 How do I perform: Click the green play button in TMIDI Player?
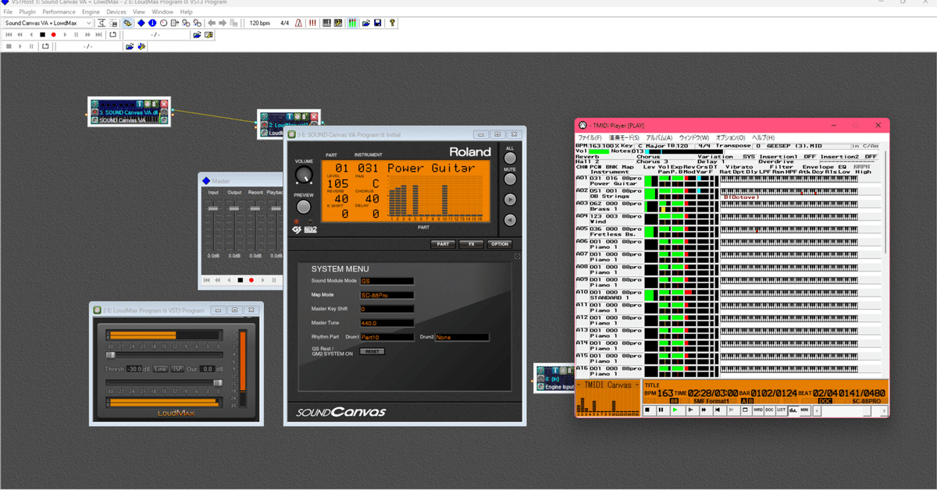(675, 410)
